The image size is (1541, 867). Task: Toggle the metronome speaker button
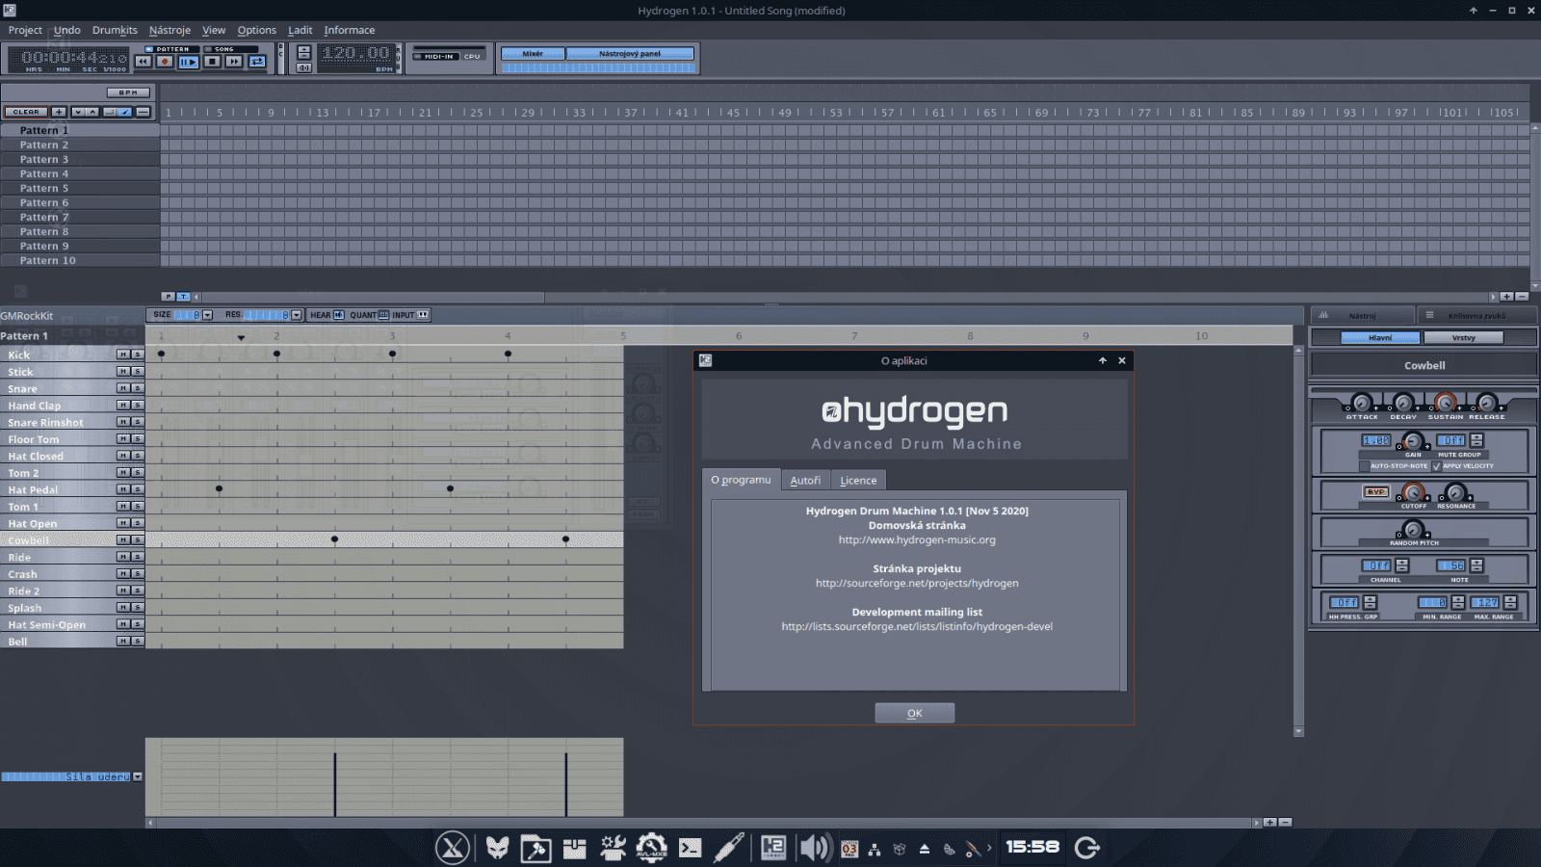point(304,67)
